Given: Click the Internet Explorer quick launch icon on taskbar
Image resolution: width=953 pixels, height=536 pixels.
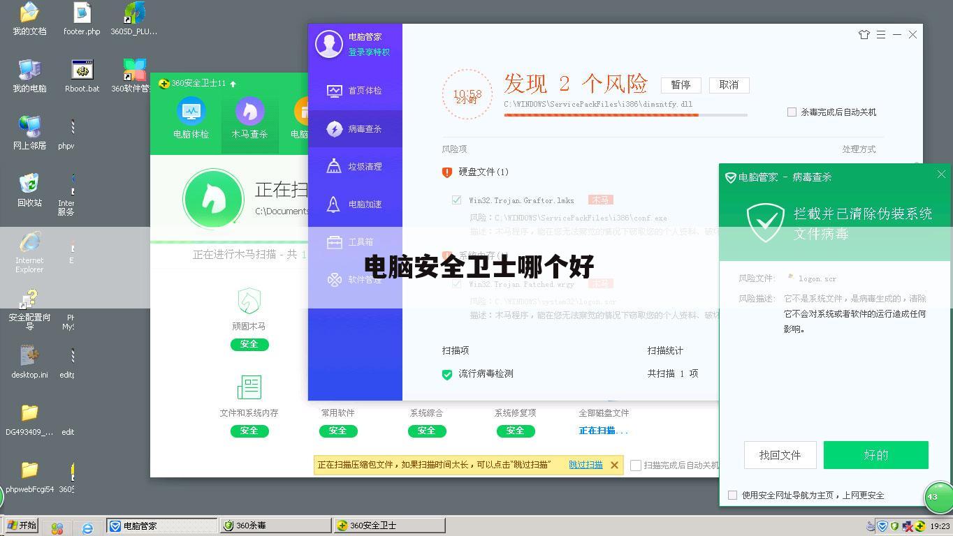Looking at the screenshot, I should (87, 528).
